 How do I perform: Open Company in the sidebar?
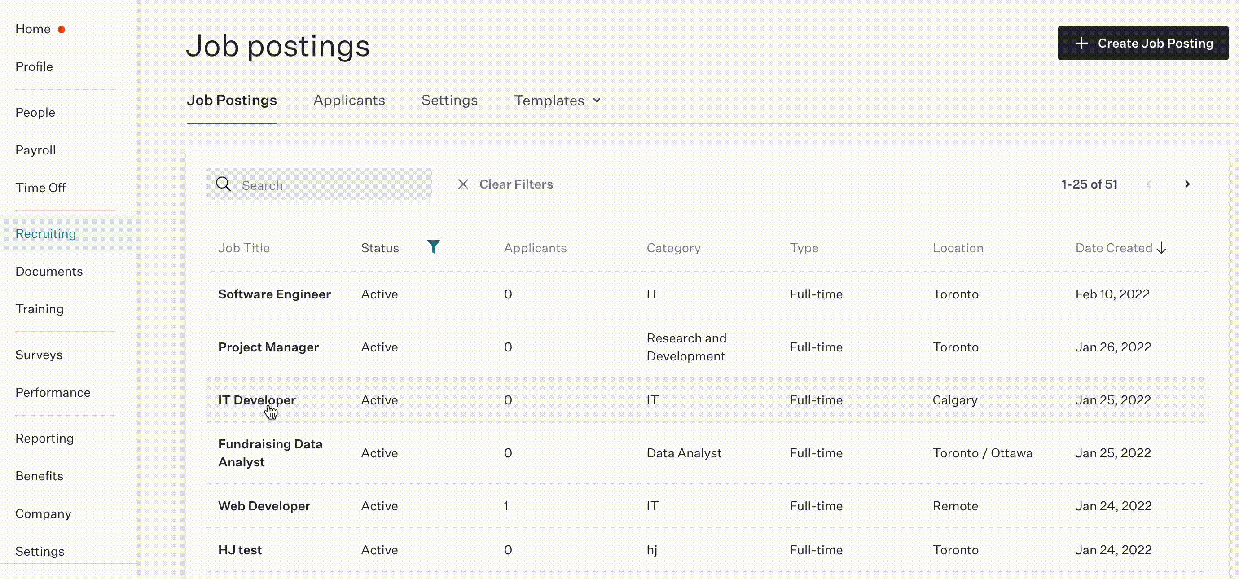[43, 513]
